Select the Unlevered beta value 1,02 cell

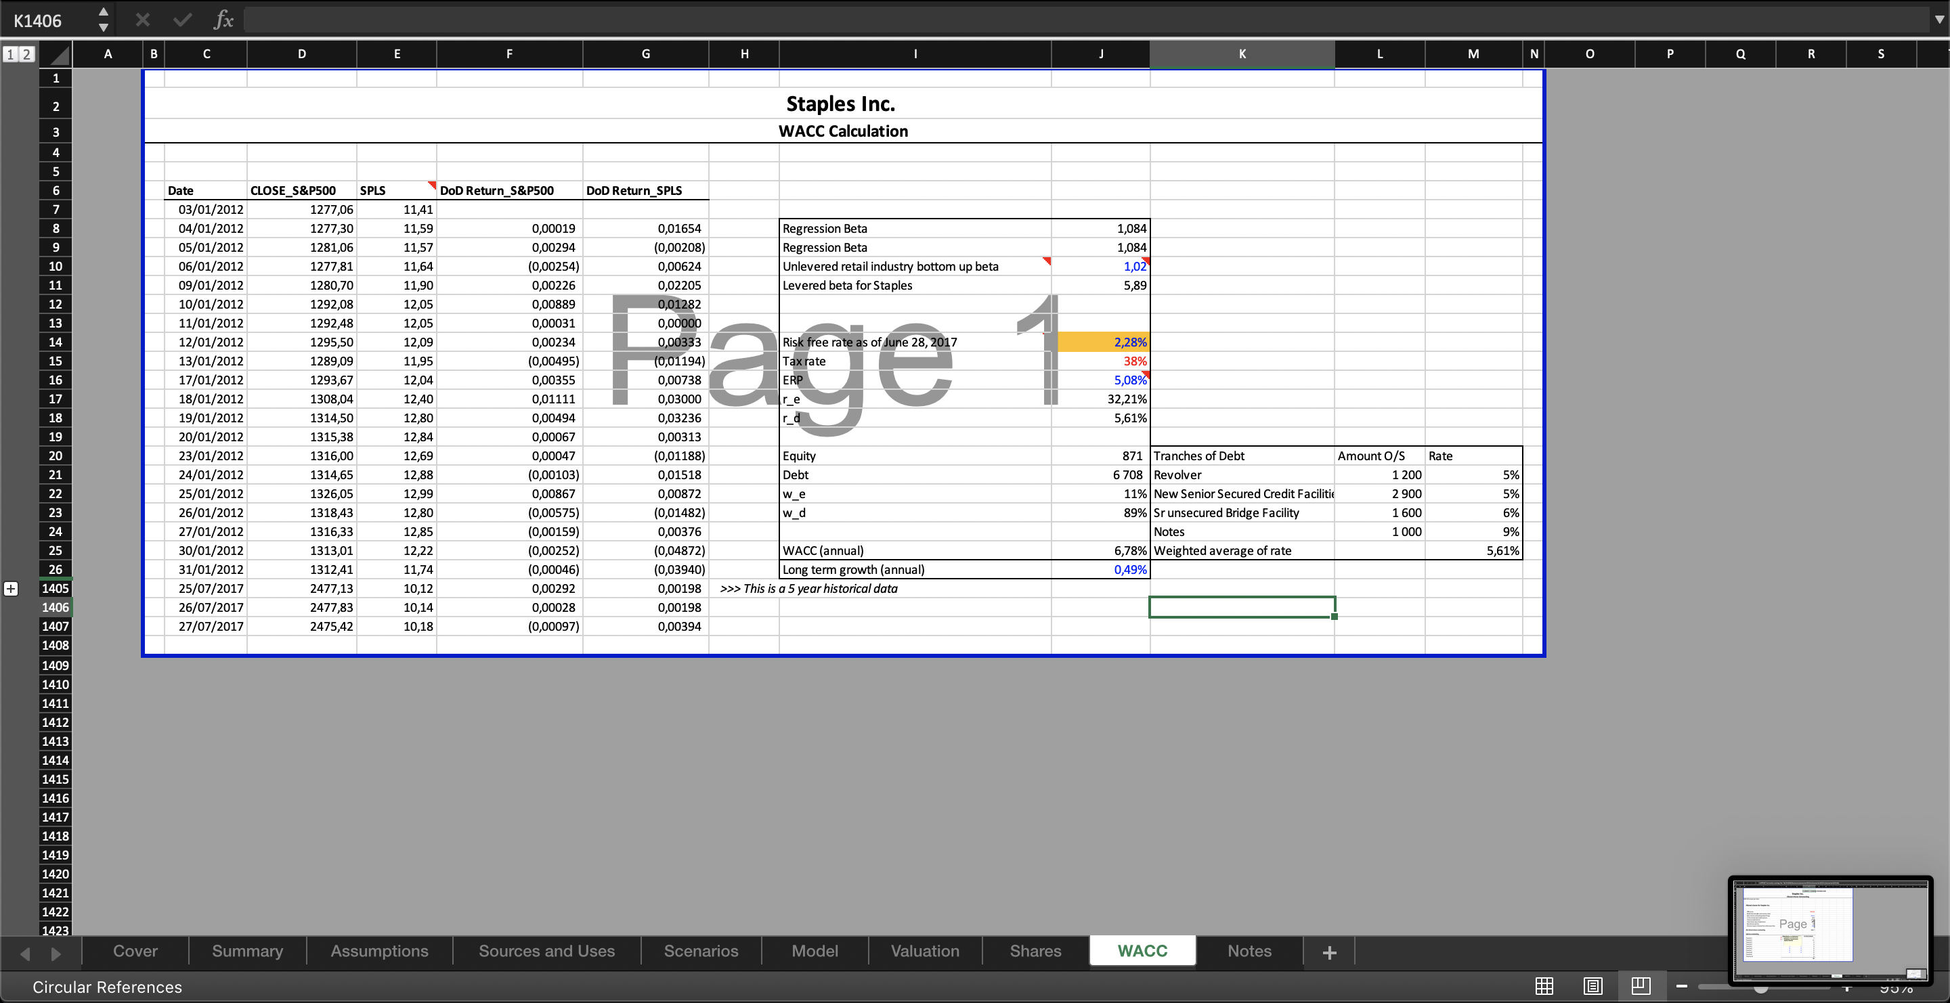[x=1101, y=266]
